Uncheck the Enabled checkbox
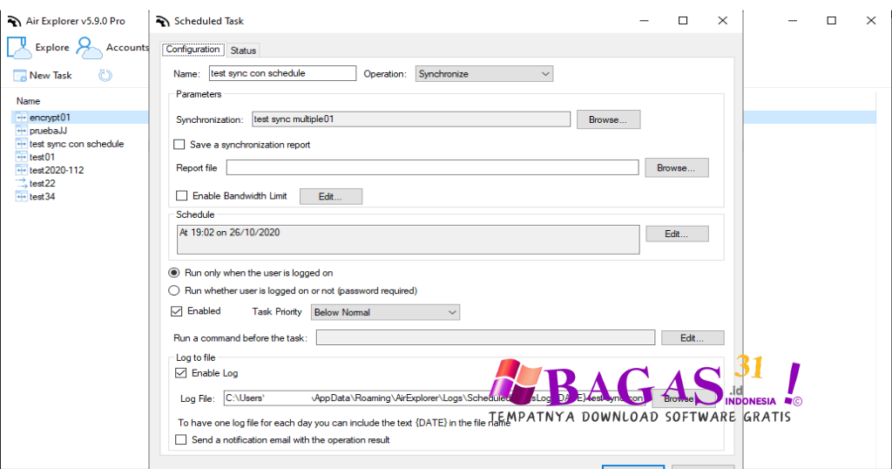The width and height of the screenshot is (892, 469). (177, 310)
